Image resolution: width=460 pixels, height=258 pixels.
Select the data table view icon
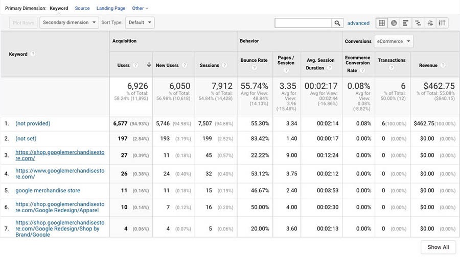381,23
